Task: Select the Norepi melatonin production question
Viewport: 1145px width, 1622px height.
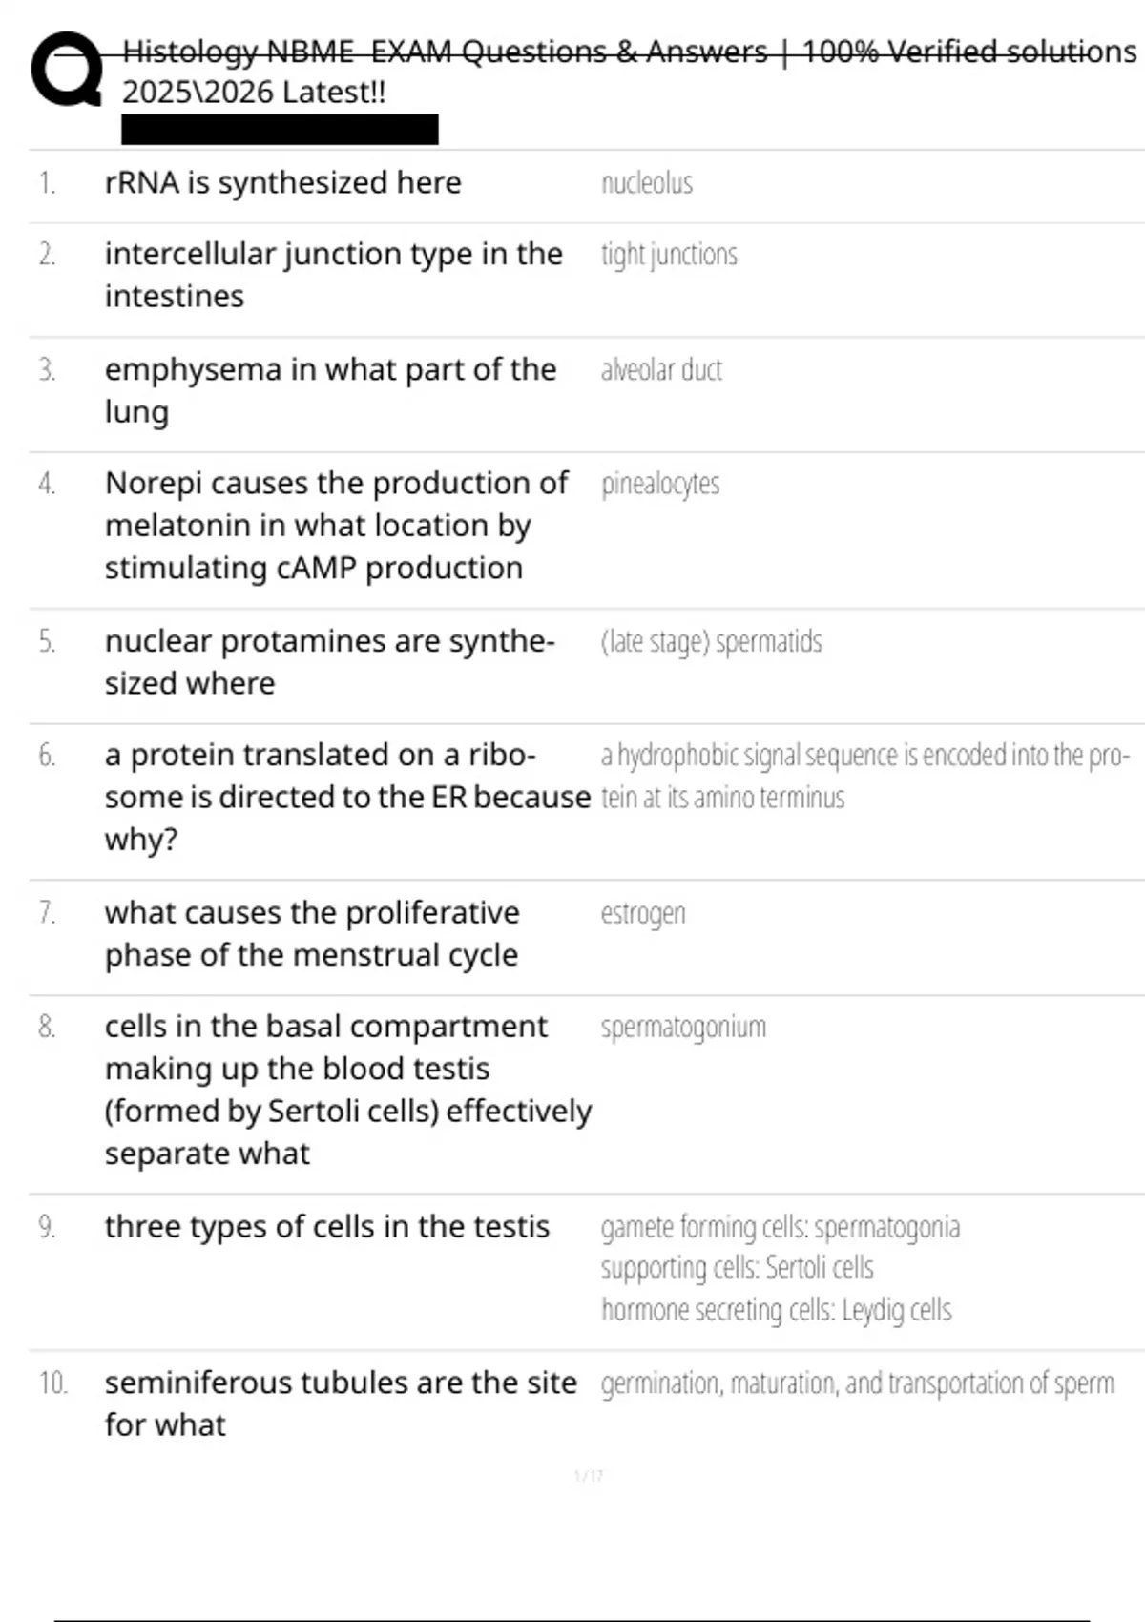Action: point(336,526)
